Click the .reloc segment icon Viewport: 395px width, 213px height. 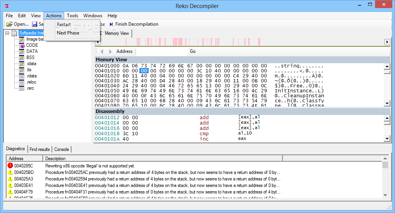[22, 82]
